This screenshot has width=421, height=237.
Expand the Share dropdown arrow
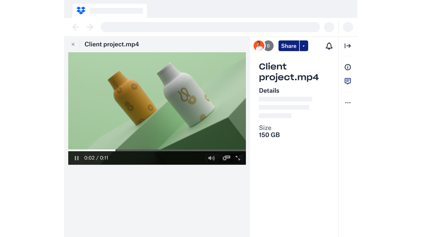(304, 46)
